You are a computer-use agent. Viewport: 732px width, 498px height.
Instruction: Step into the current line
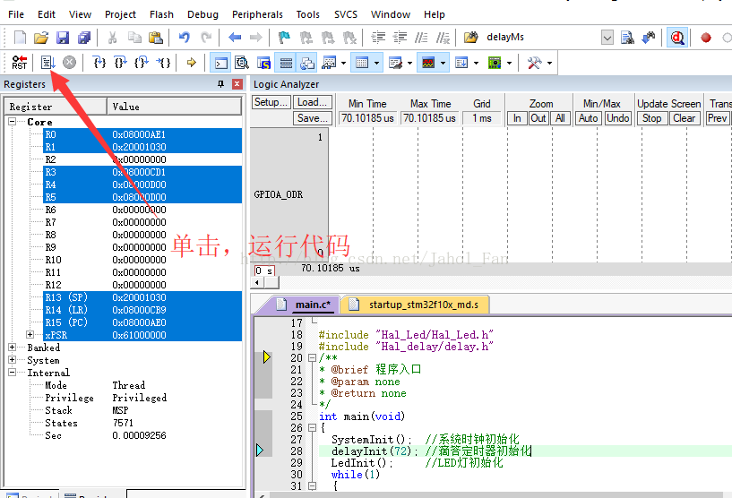[x=99, y=62]
